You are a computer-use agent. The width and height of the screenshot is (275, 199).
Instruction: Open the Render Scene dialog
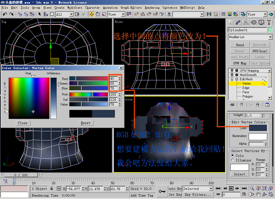coord(243,14)
